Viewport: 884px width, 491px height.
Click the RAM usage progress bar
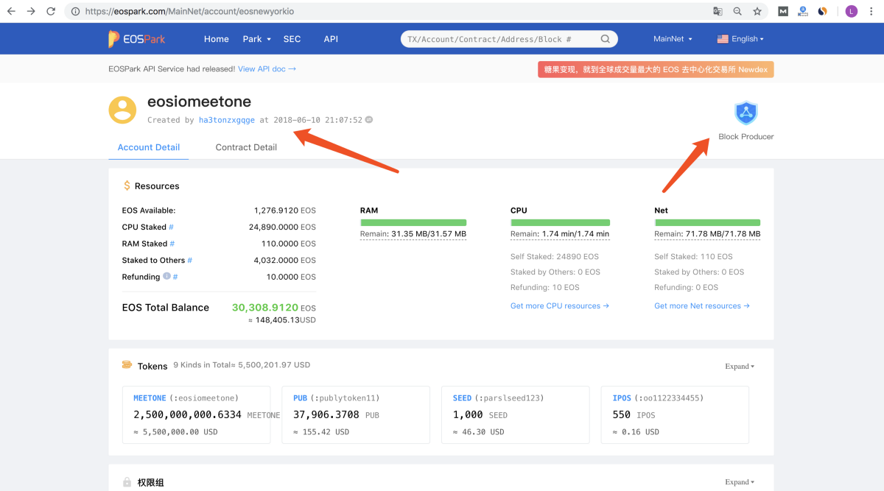point(413,222)
